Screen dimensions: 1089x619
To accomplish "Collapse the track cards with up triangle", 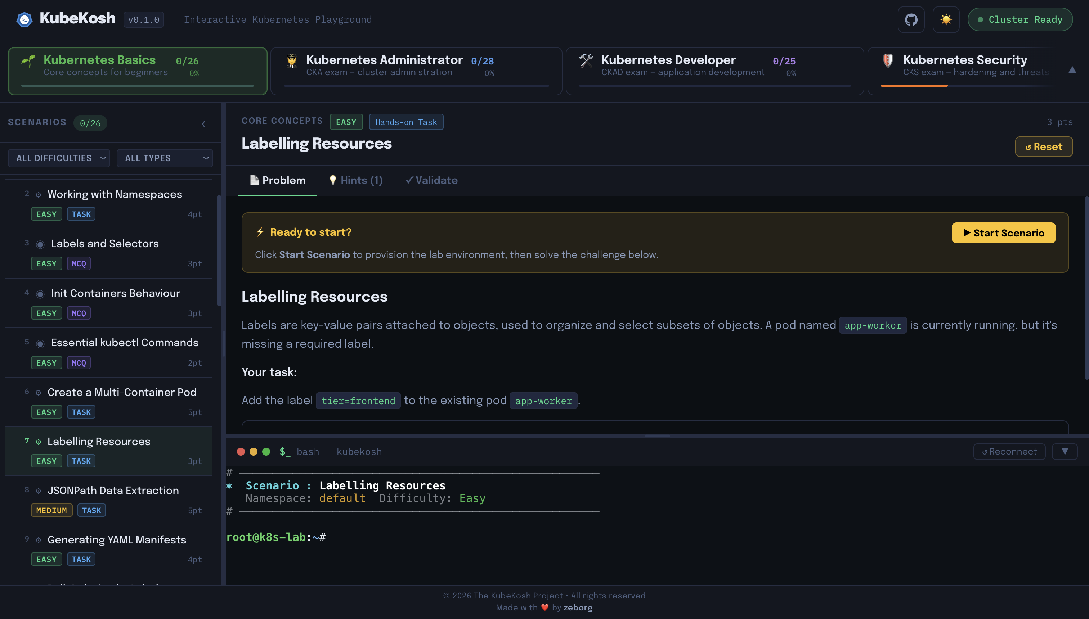I will [1072, 70].
